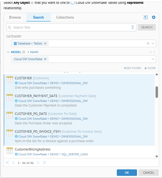Clear all category selections with X
Screen dimensions: 162x178
pos(148,43)
